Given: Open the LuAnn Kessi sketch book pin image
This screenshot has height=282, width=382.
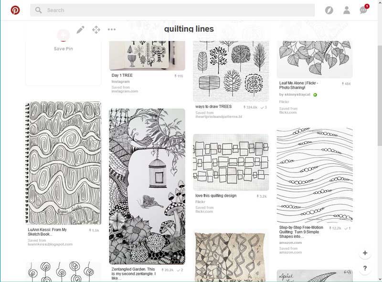Looking at the screenshot, I should 63,163.
